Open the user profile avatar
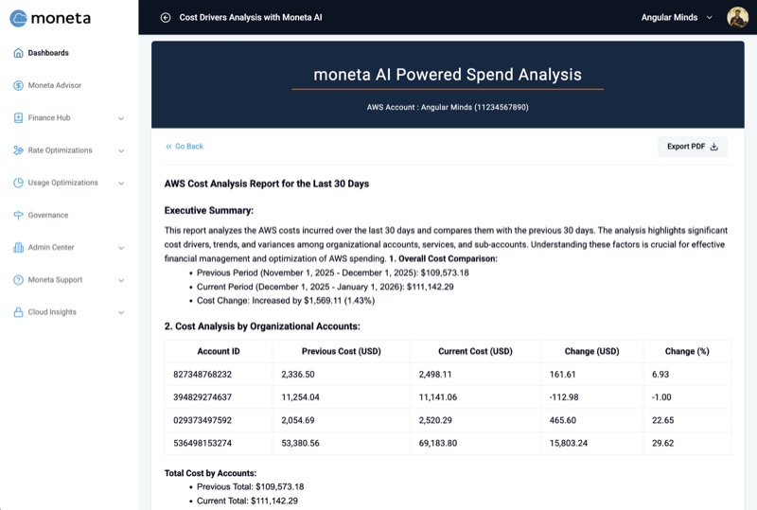Screen dimensions: 757x510 [737, 17]
